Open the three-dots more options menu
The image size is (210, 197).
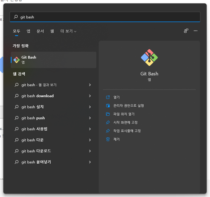click(196, 31)
